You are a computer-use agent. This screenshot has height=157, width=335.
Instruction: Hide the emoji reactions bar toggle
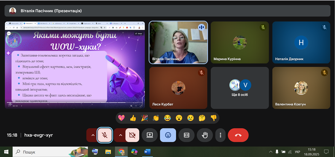[x=168, y=135]
